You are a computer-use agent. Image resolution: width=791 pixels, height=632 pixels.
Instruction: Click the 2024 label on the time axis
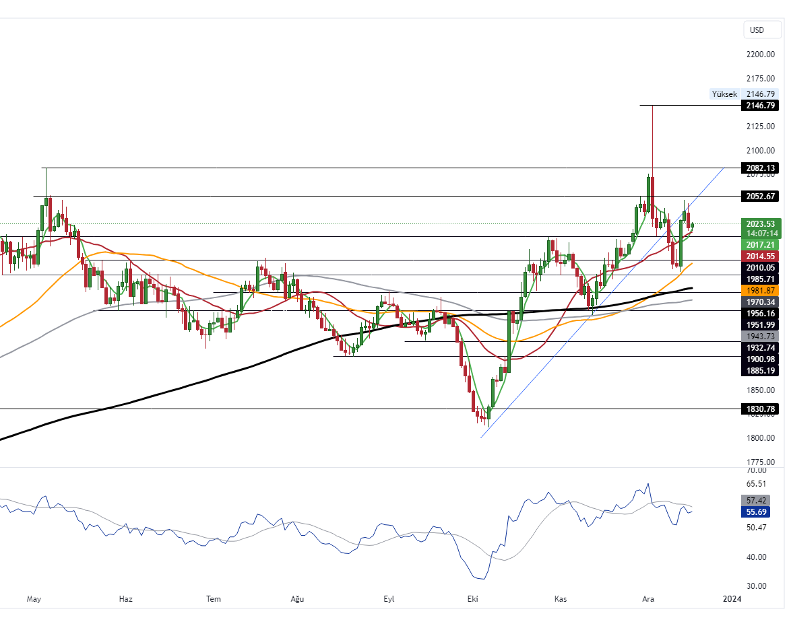[732, 598]
